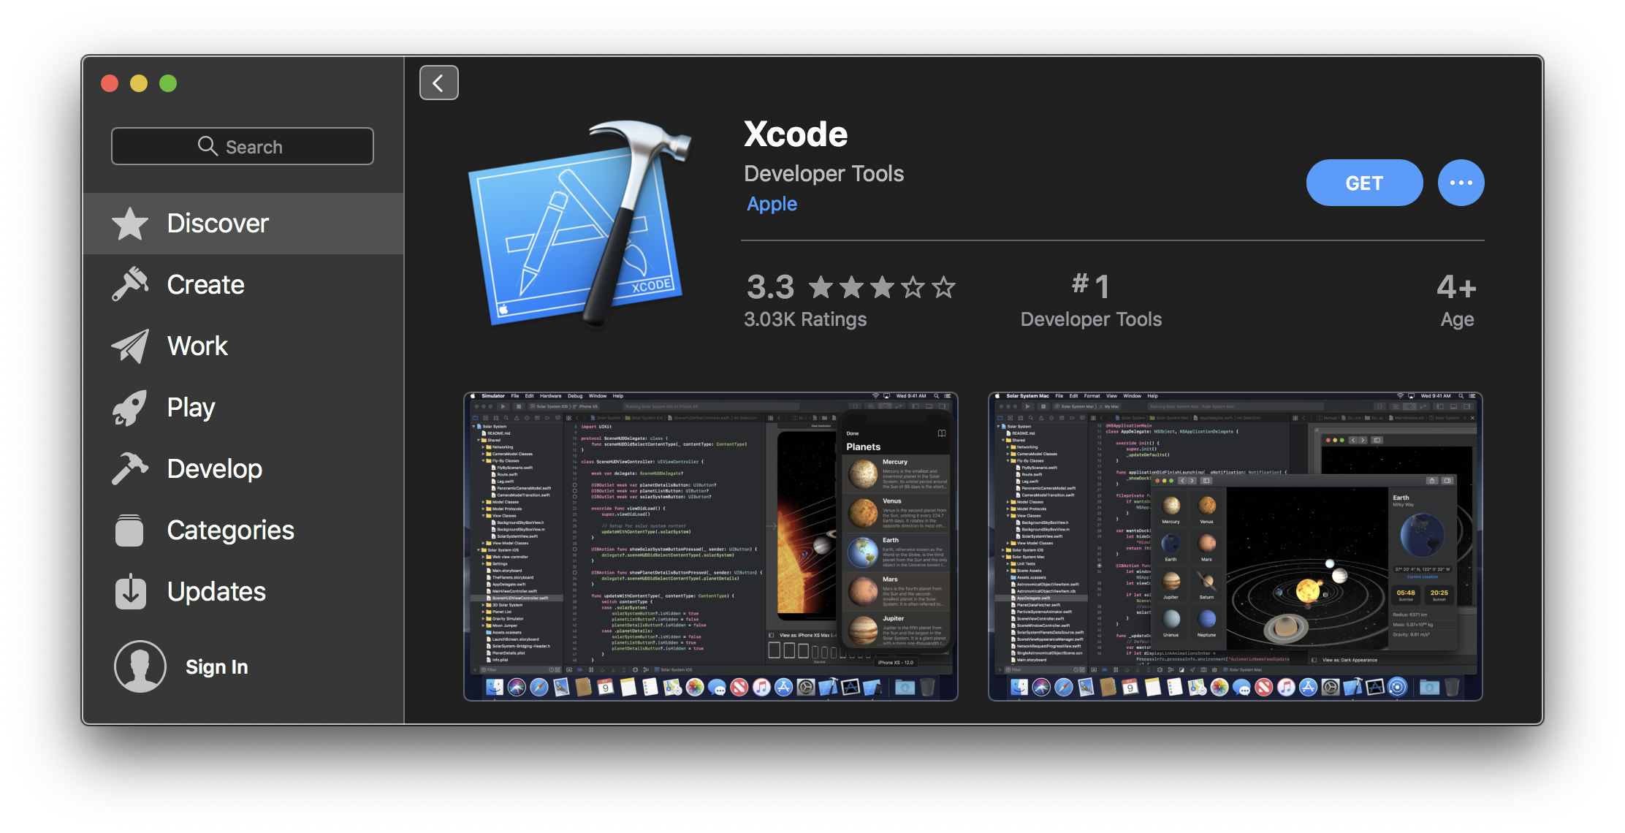Open Updates via the download arrow icon
Screen dimensions: 1625x833
click(130, 591)
